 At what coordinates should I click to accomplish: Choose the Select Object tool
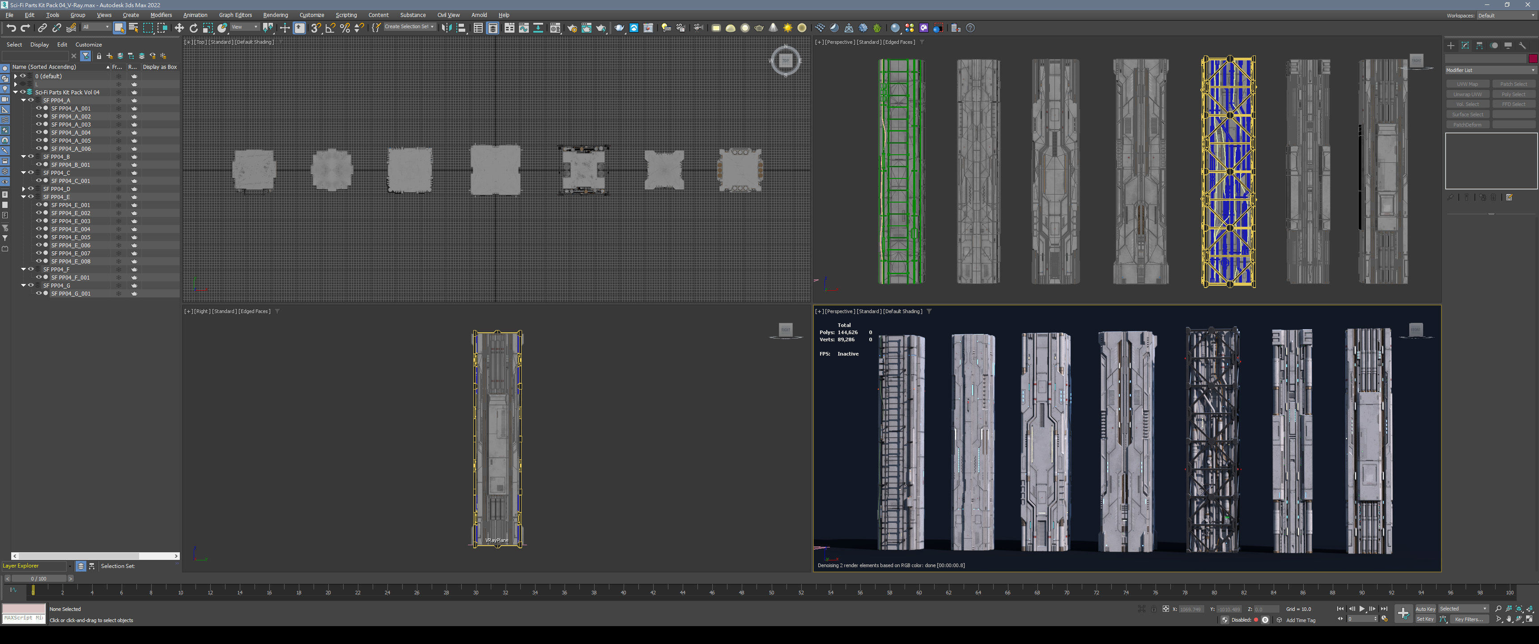(x=119, y=28)
